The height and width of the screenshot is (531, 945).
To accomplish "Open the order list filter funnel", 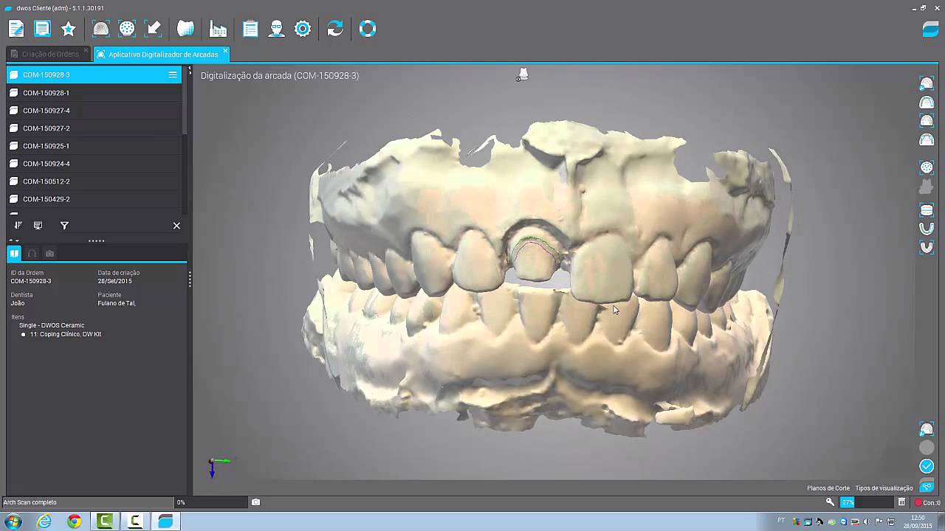I will coord(64,226).
